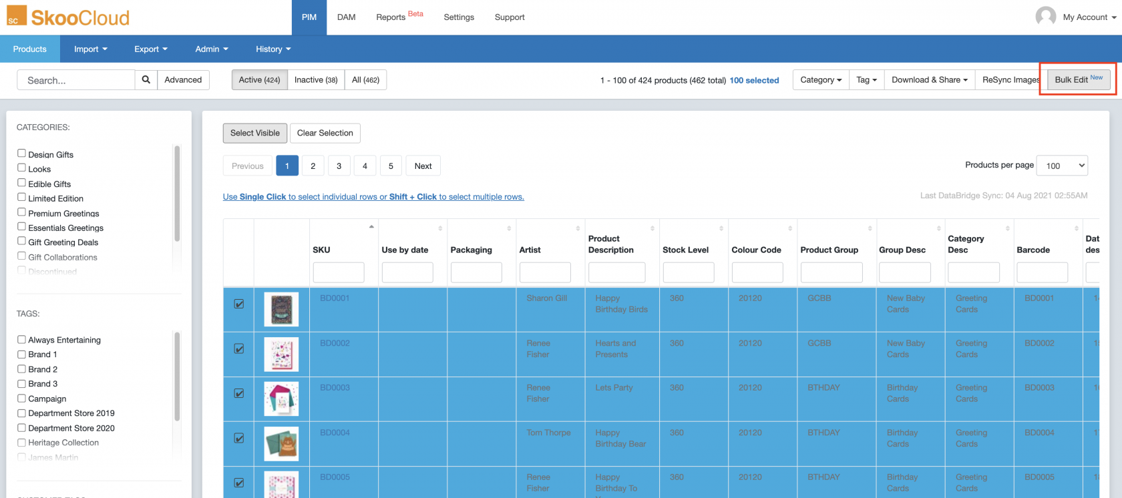Image resolution: width=1122 pixels, height=498 pixels.
Task: Select the Products nav tab
Action: coord(30,49)
